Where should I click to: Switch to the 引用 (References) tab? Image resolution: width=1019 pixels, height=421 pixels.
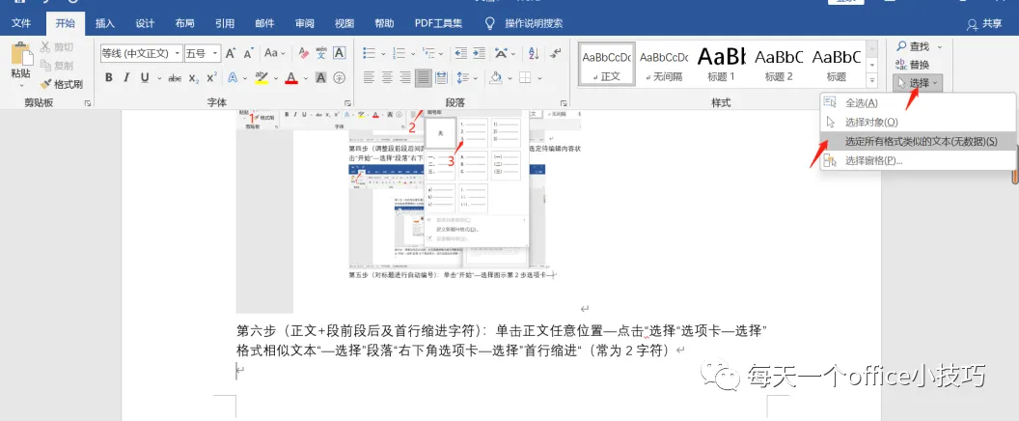225,23
